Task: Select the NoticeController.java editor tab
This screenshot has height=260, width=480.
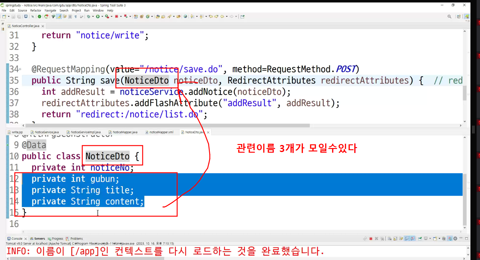Action: pyautogui.click(x=26, y=26)
